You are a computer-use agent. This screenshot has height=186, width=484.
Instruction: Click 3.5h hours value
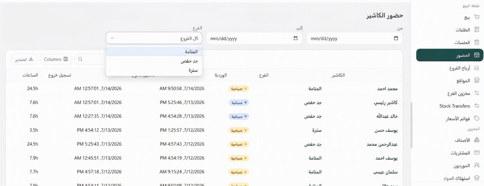point(34,130)
